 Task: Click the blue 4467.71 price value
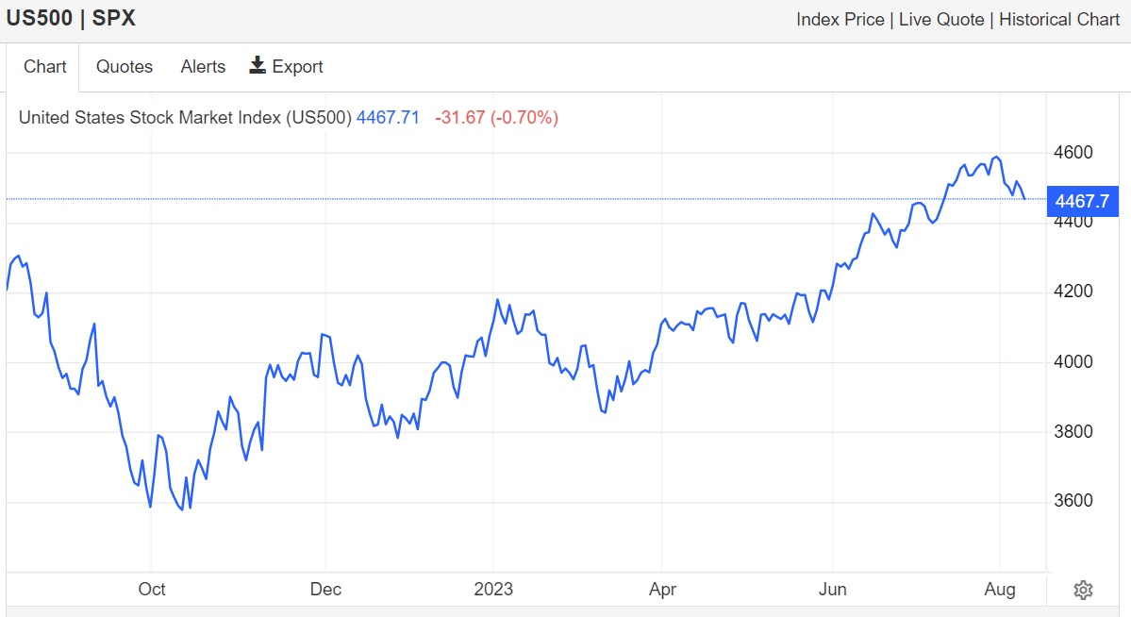pos(388,118)
